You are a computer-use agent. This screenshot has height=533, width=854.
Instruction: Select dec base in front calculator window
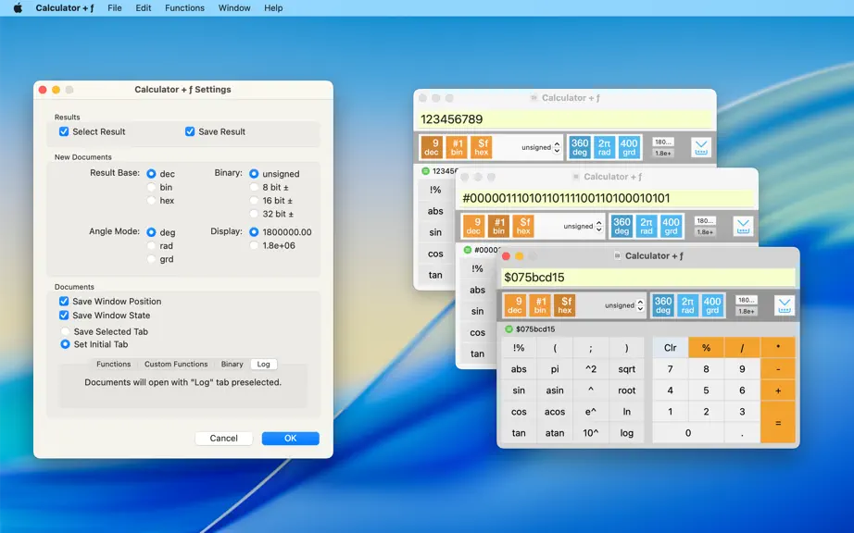(x=515, y=305)
